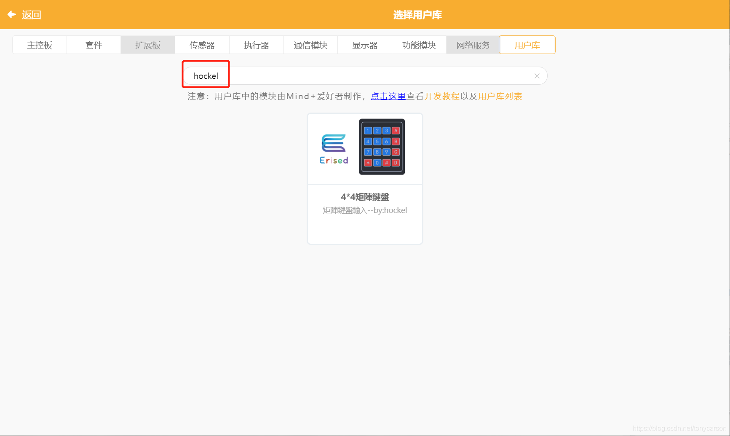Open the 套件 category tab

94,45
